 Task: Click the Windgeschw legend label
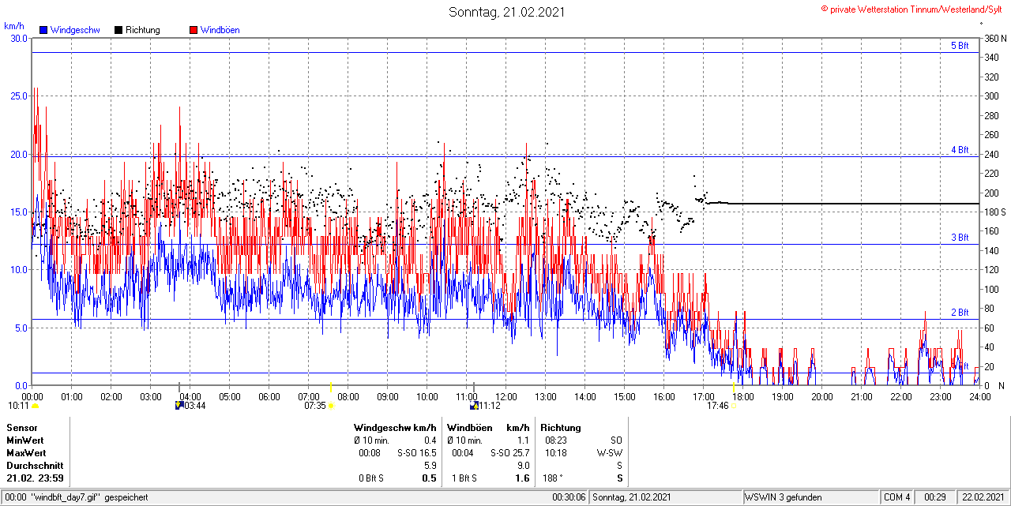tap(75, 30)
